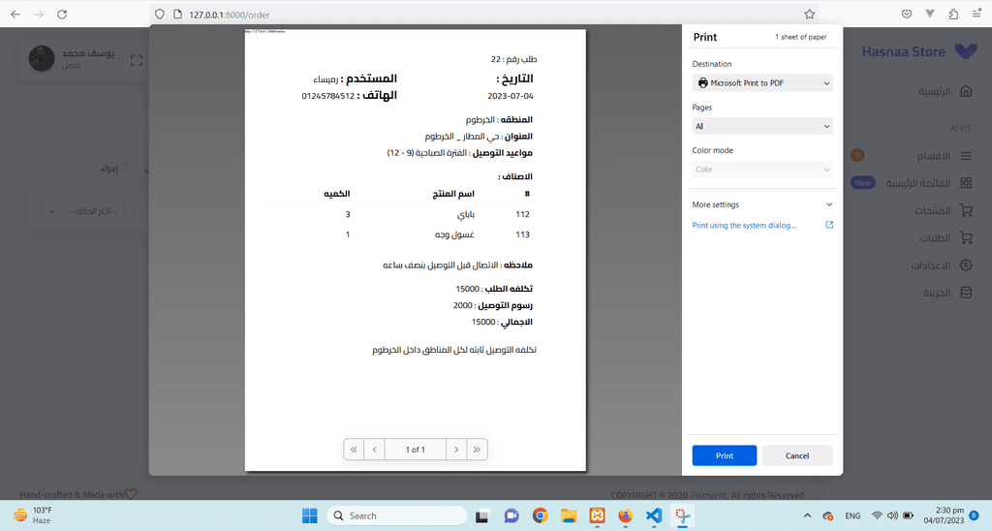Click the Hasnaa Store logo

point(919,52)
